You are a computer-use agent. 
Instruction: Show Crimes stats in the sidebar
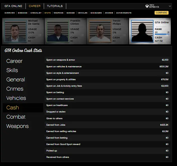click(15, 89)
